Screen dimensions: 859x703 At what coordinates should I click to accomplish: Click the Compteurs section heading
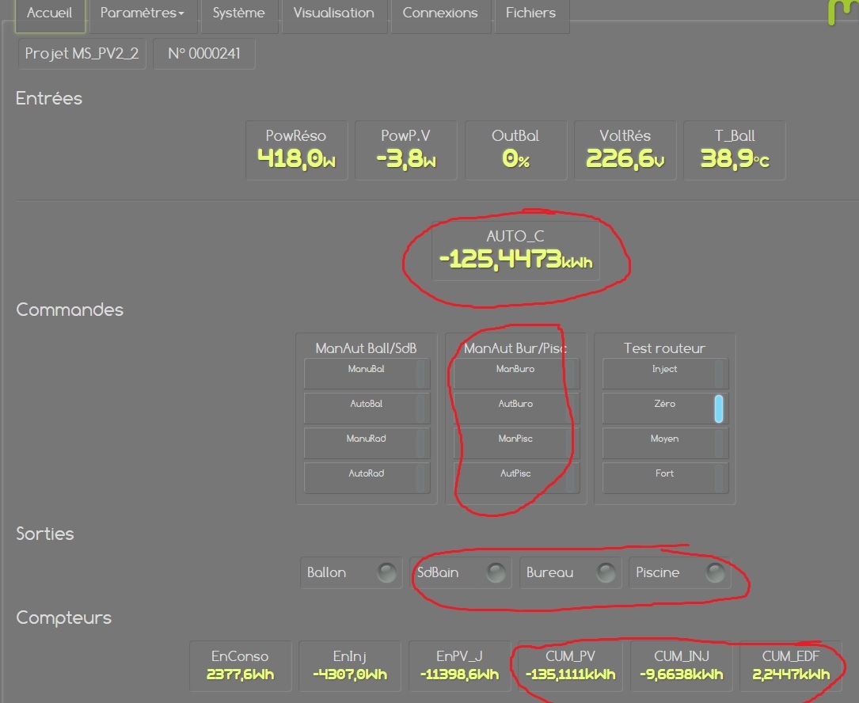[63, 617]
